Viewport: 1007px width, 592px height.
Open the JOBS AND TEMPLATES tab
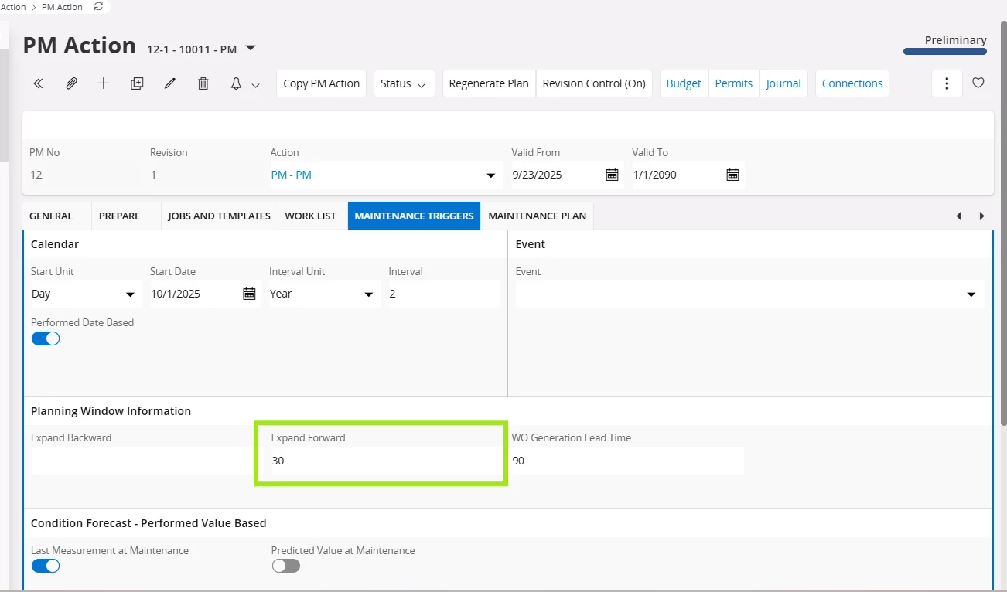pyautogui.click(x=220, y=216)
